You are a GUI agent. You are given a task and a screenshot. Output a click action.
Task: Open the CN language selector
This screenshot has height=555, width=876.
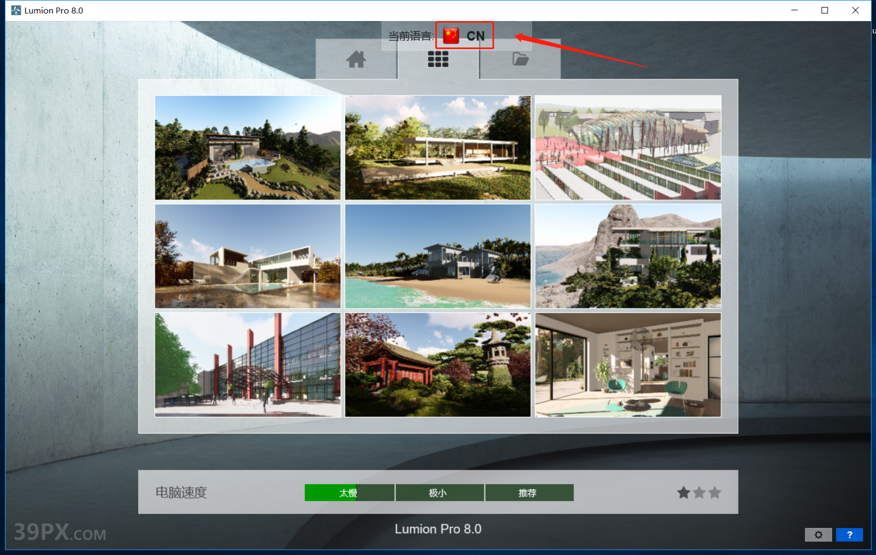475,36
